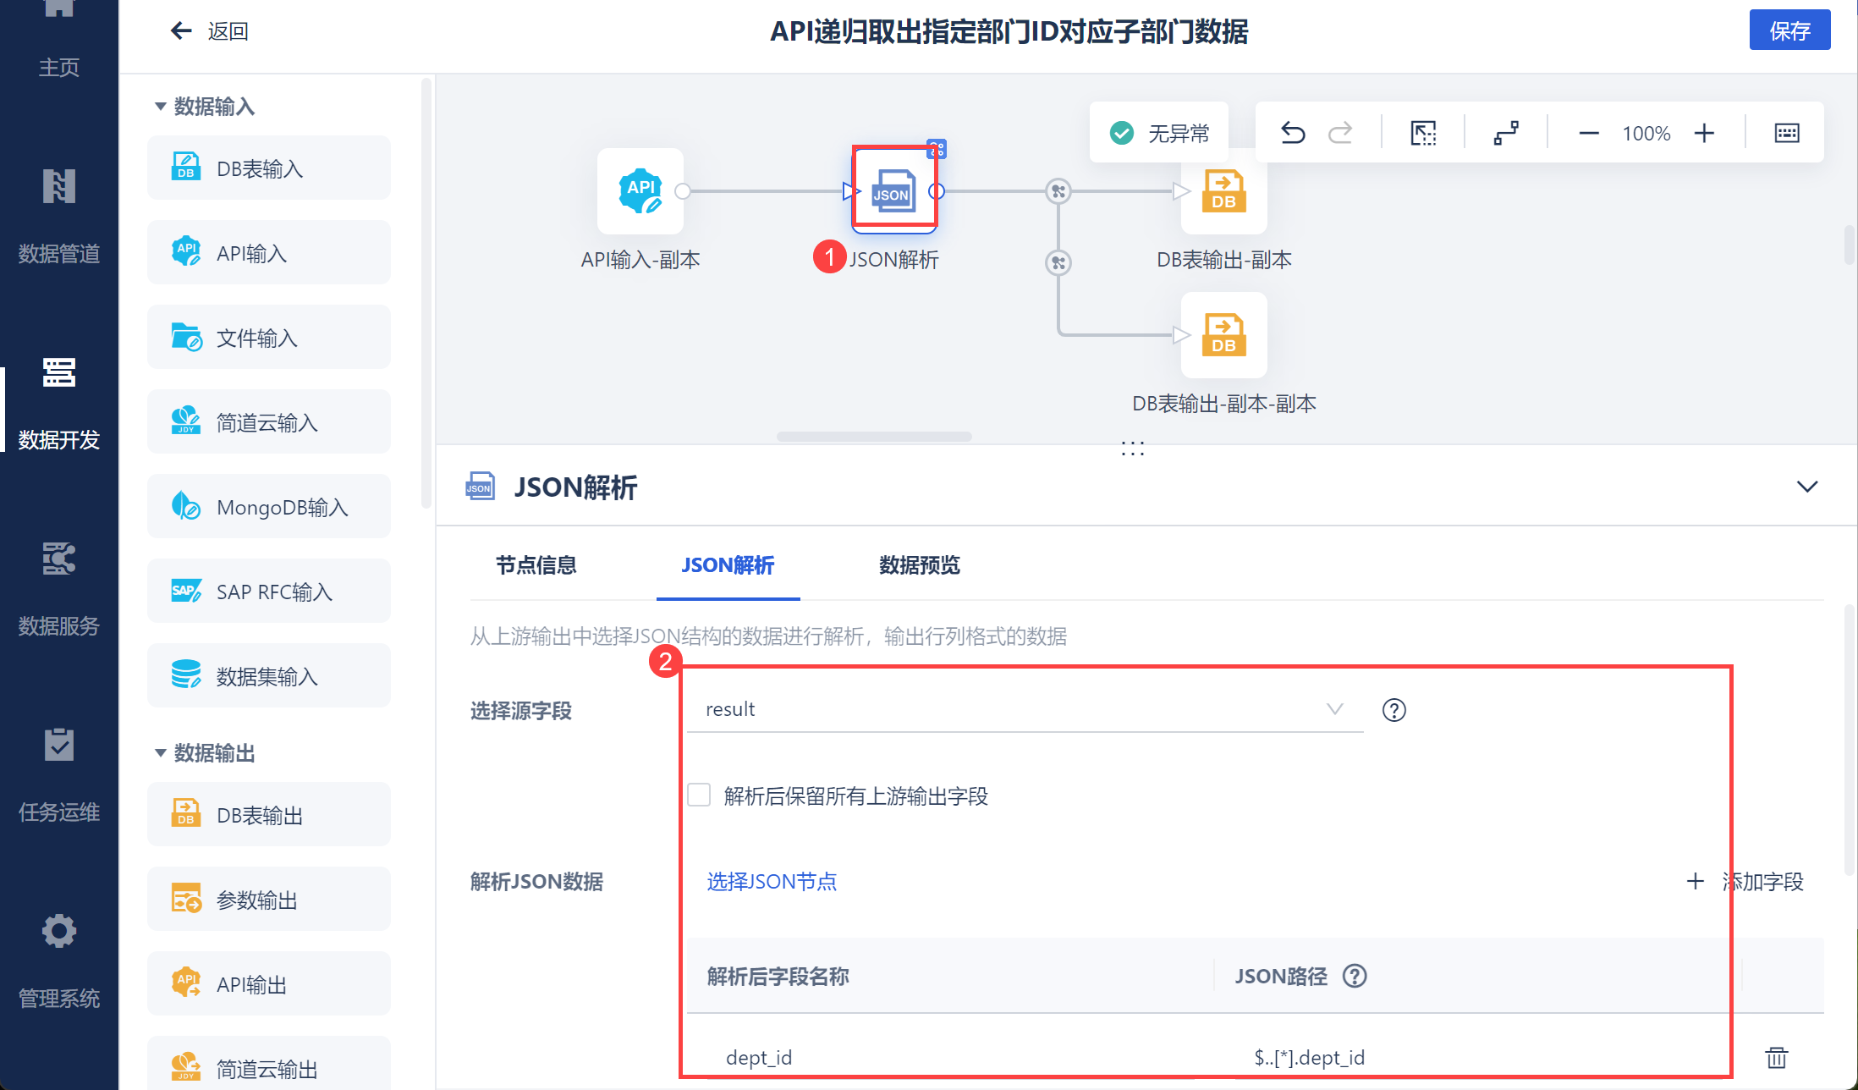Enable 解析后保留所有上游输出字段 checkbox

point(699,795)
